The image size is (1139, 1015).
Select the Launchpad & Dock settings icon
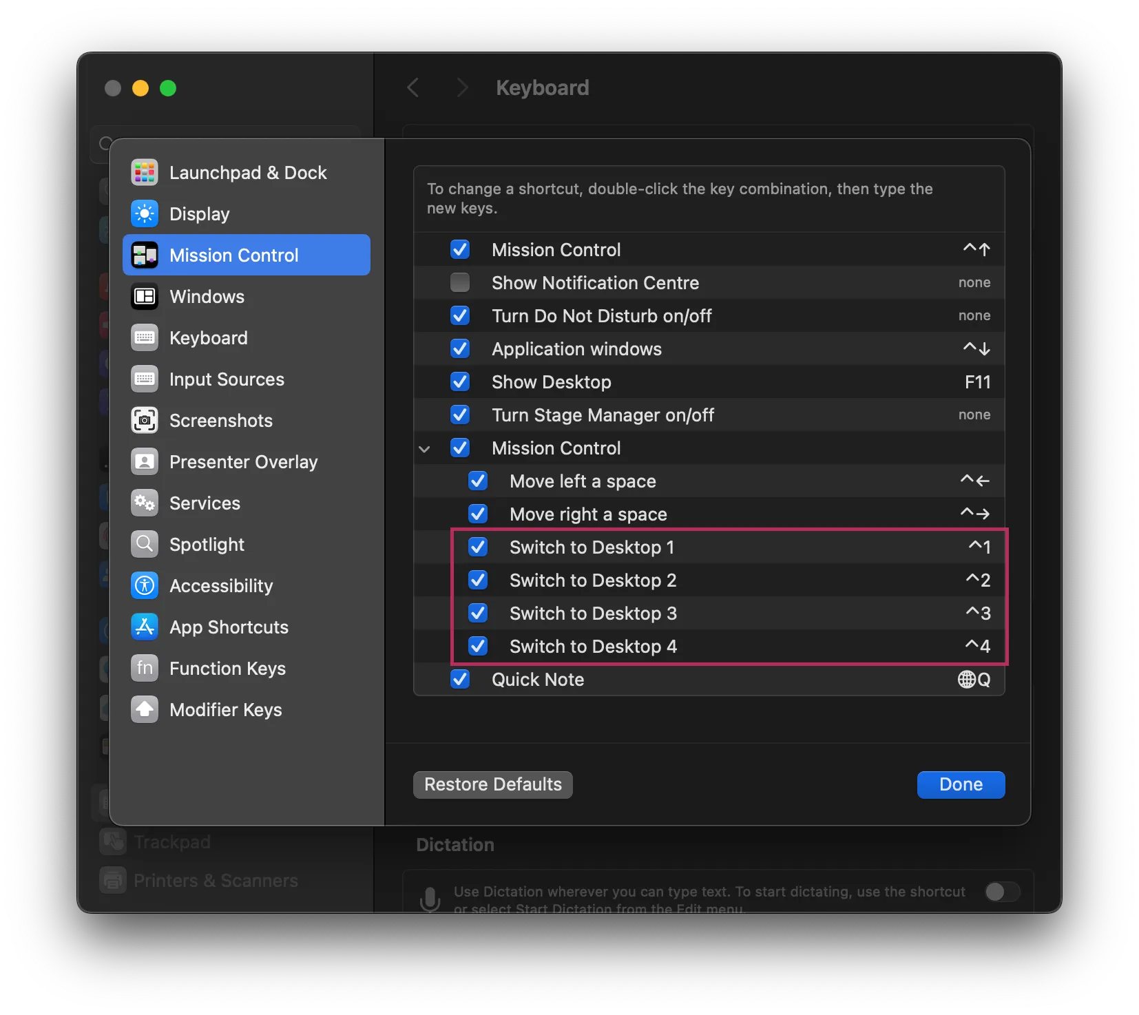(145, 172)
